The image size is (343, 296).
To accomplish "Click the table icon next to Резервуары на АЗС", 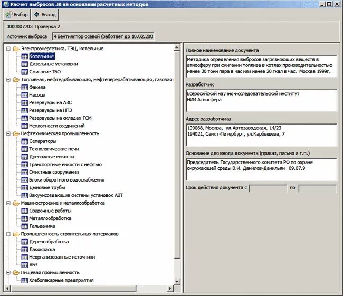I will (24, 102).
